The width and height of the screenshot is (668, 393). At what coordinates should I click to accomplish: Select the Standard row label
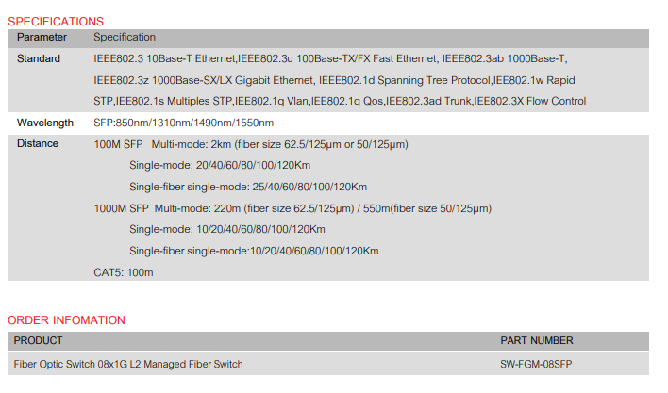coord(39,58)
